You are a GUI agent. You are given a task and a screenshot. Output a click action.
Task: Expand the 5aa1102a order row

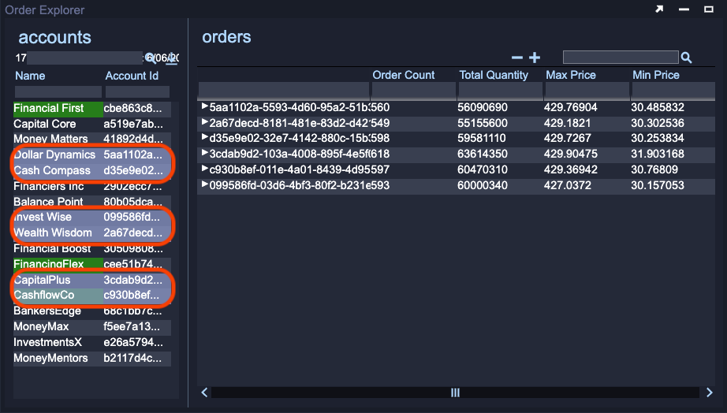(x=205, y=106)
